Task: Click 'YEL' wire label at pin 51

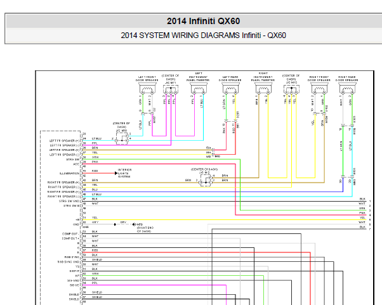Action: (x=95, y=217)
